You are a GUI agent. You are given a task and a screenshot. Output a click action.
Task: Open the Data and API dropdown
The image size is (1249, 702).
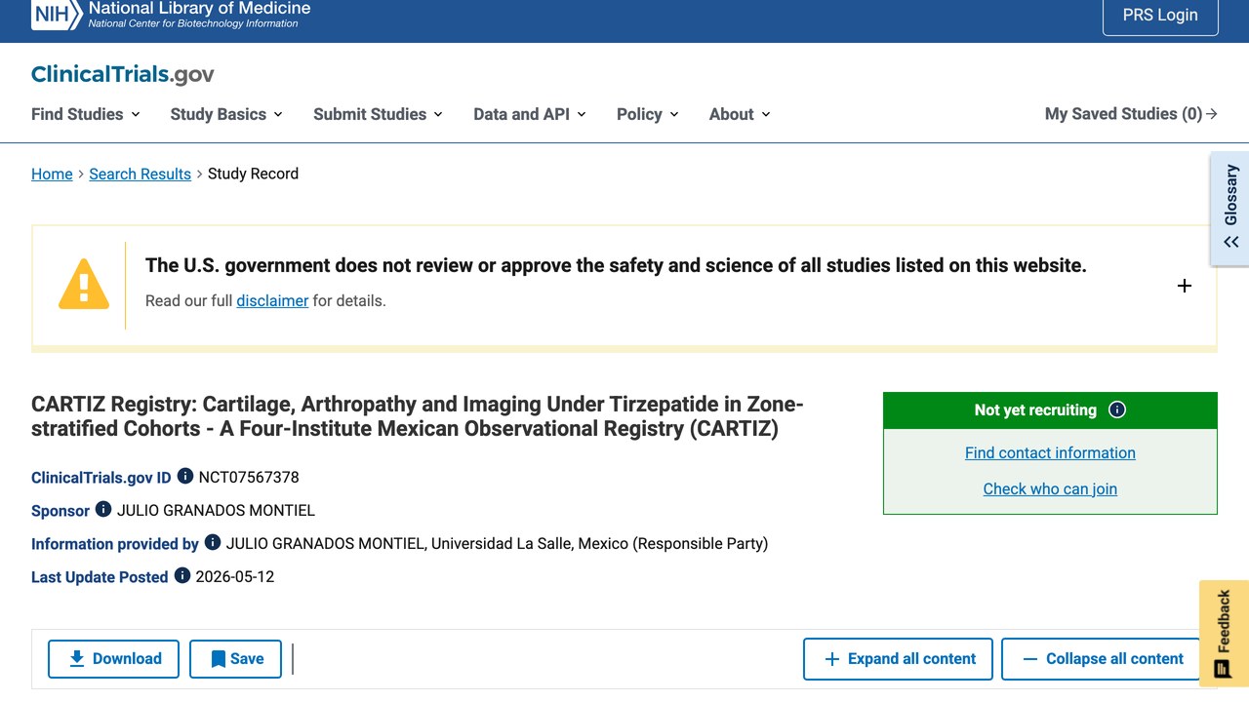pos(530,114)
